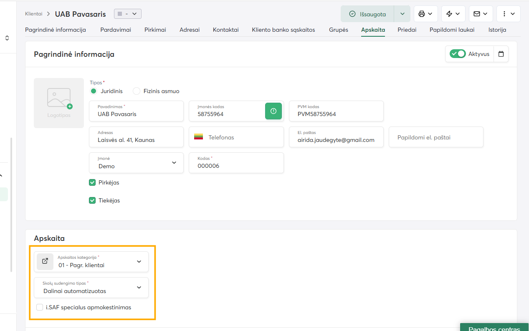Click green check icon next to Įmonės kodas

(273, 111)
